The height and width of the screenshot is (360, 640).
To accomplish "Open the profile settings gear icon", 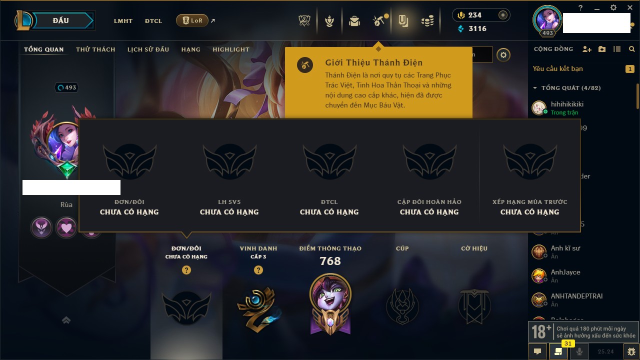I will pyautogui.click(x=503, y=55).
